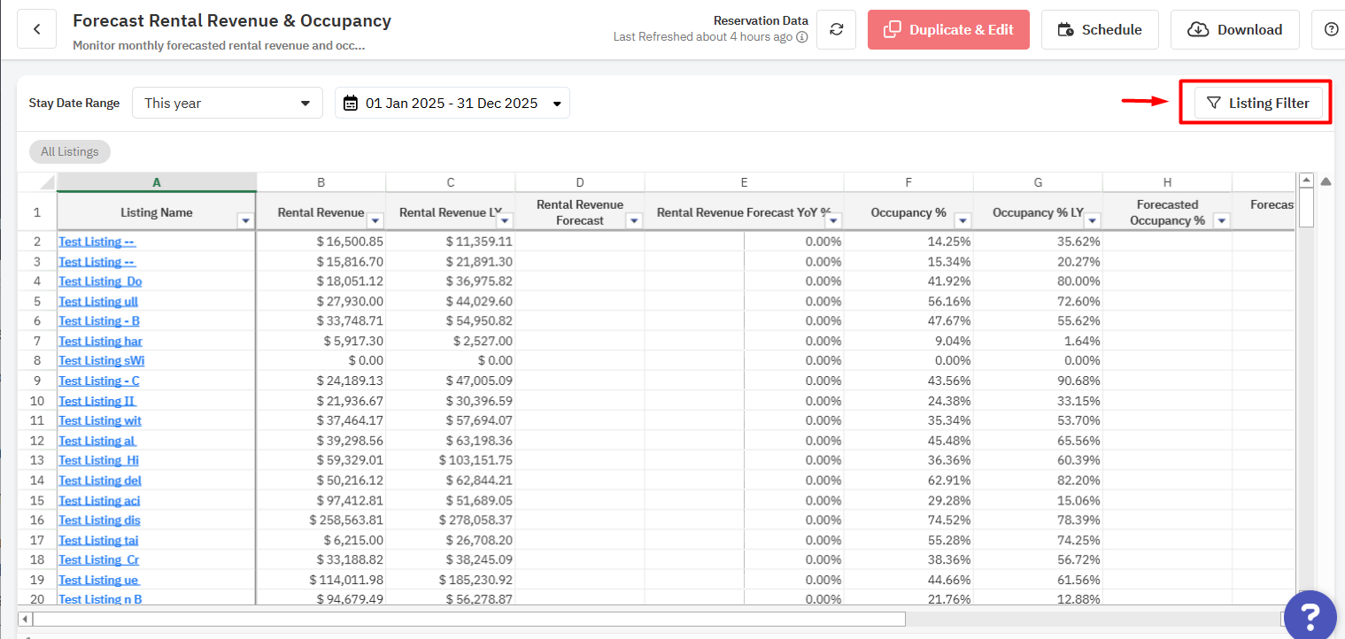Open the Listing Filter
Viewport: 1345px width, 639px height.
coord(1257,103)
